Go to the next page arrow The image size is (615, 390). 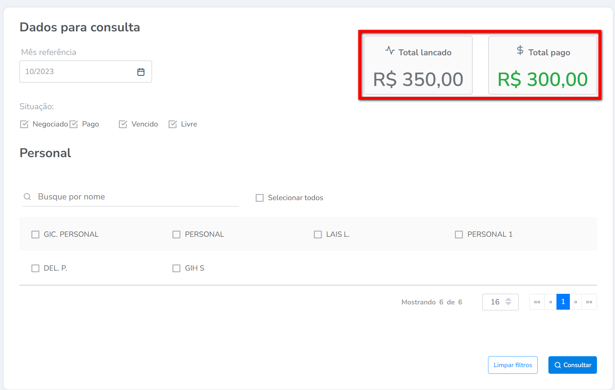point(576,302)
